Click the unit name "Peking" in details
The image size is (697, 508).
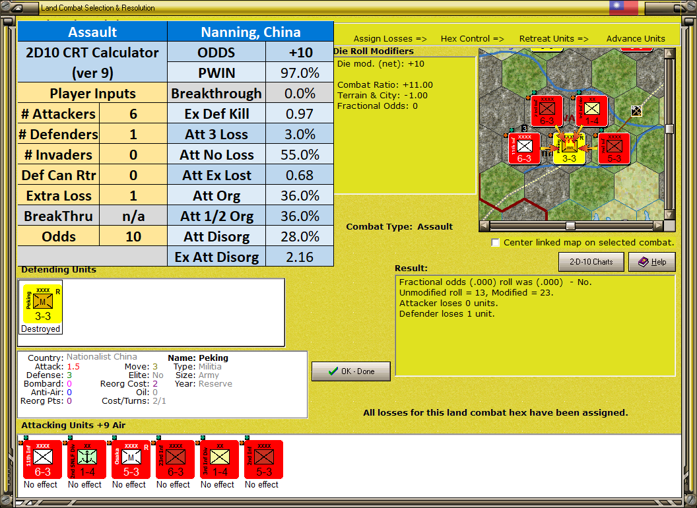213,358
